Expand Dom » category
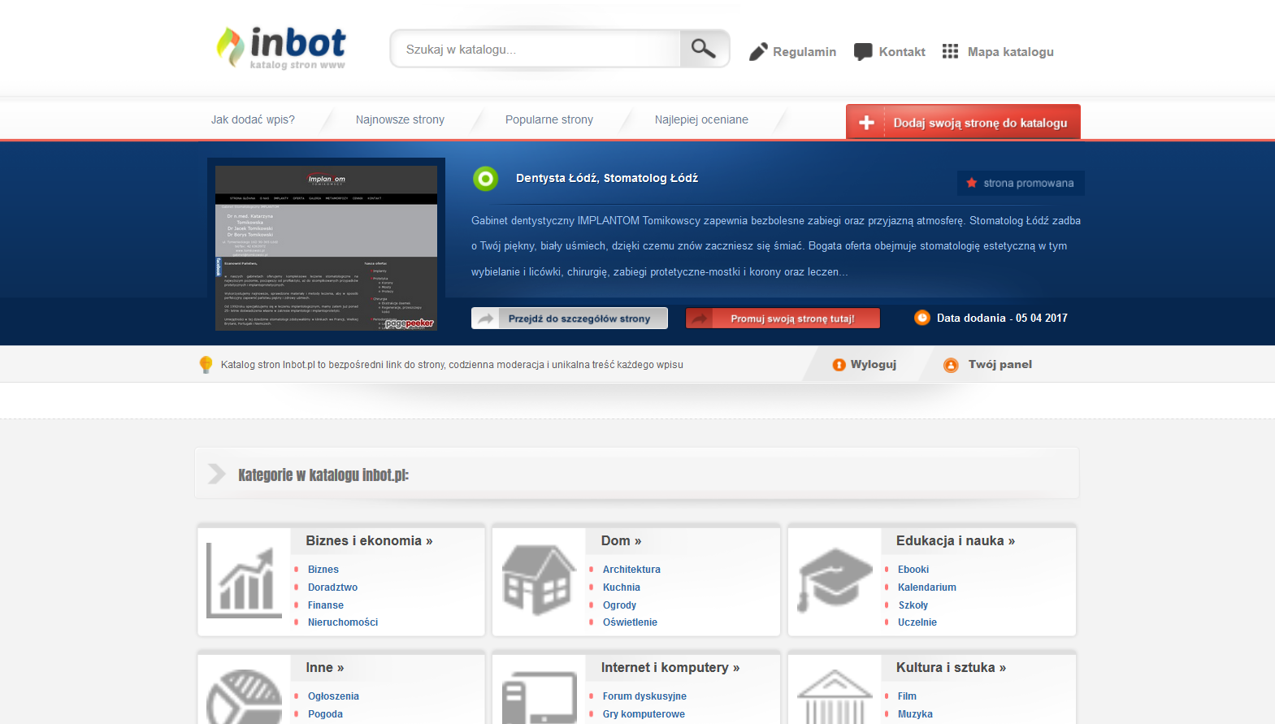The image size is (1275, 724). [x=621, y=541]
